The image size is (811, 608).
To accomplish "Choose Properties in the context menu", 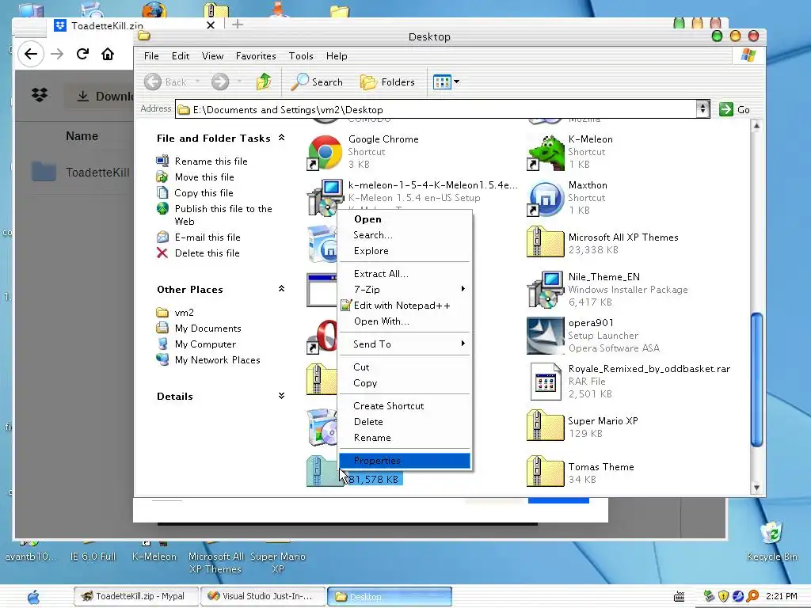I will 405,461.
